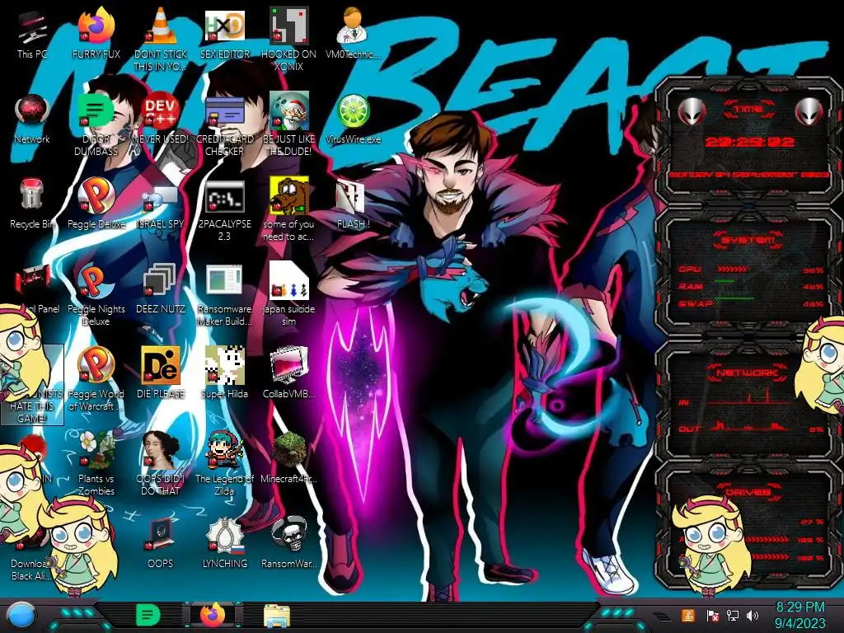The height and width of the screenshot is (633, 844).
Task: Click the NETWORK widget header
Action: (748, 373)
